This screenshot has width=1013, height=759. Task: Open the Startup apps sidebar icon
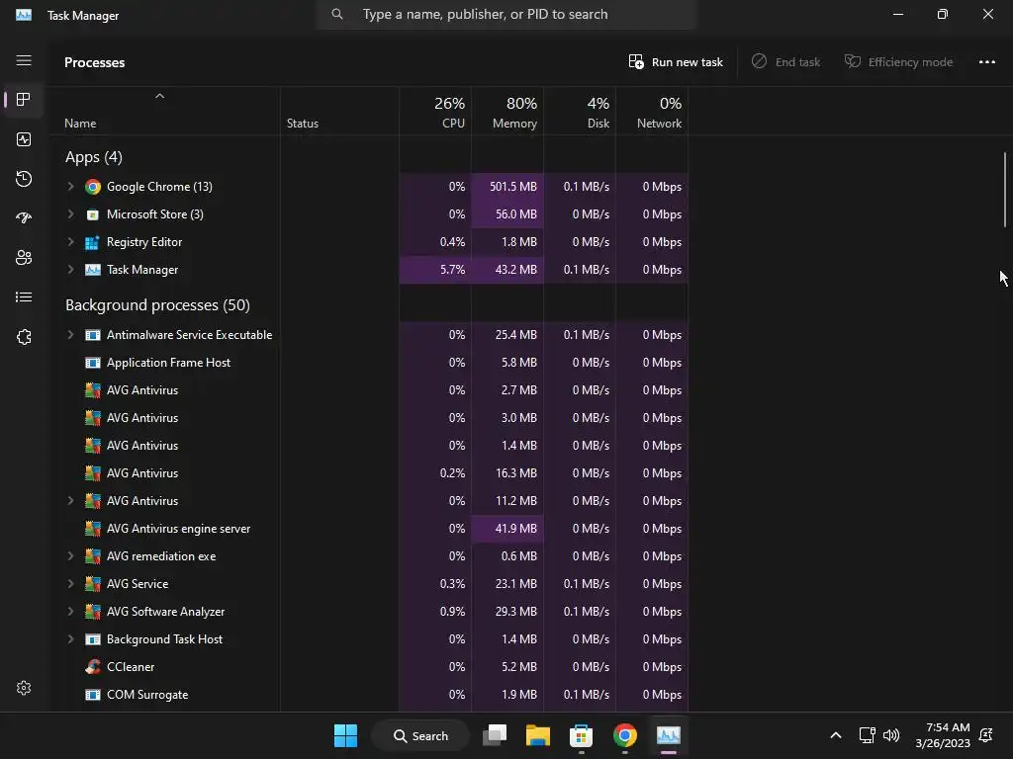pos(24,218)
